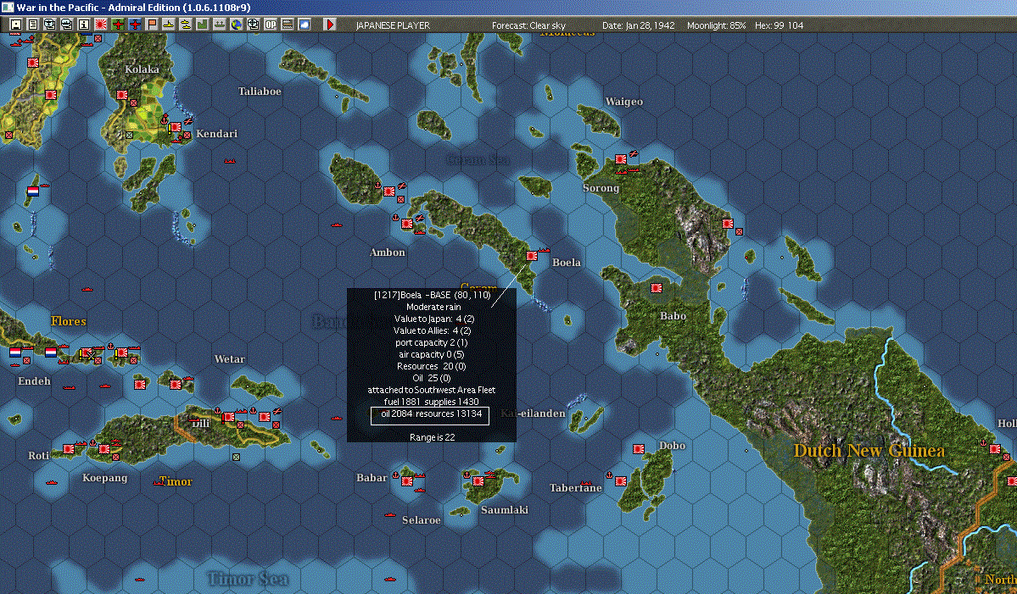
Task: Click the blue cloud weather toolbar icon
Action: pos(305,25)
